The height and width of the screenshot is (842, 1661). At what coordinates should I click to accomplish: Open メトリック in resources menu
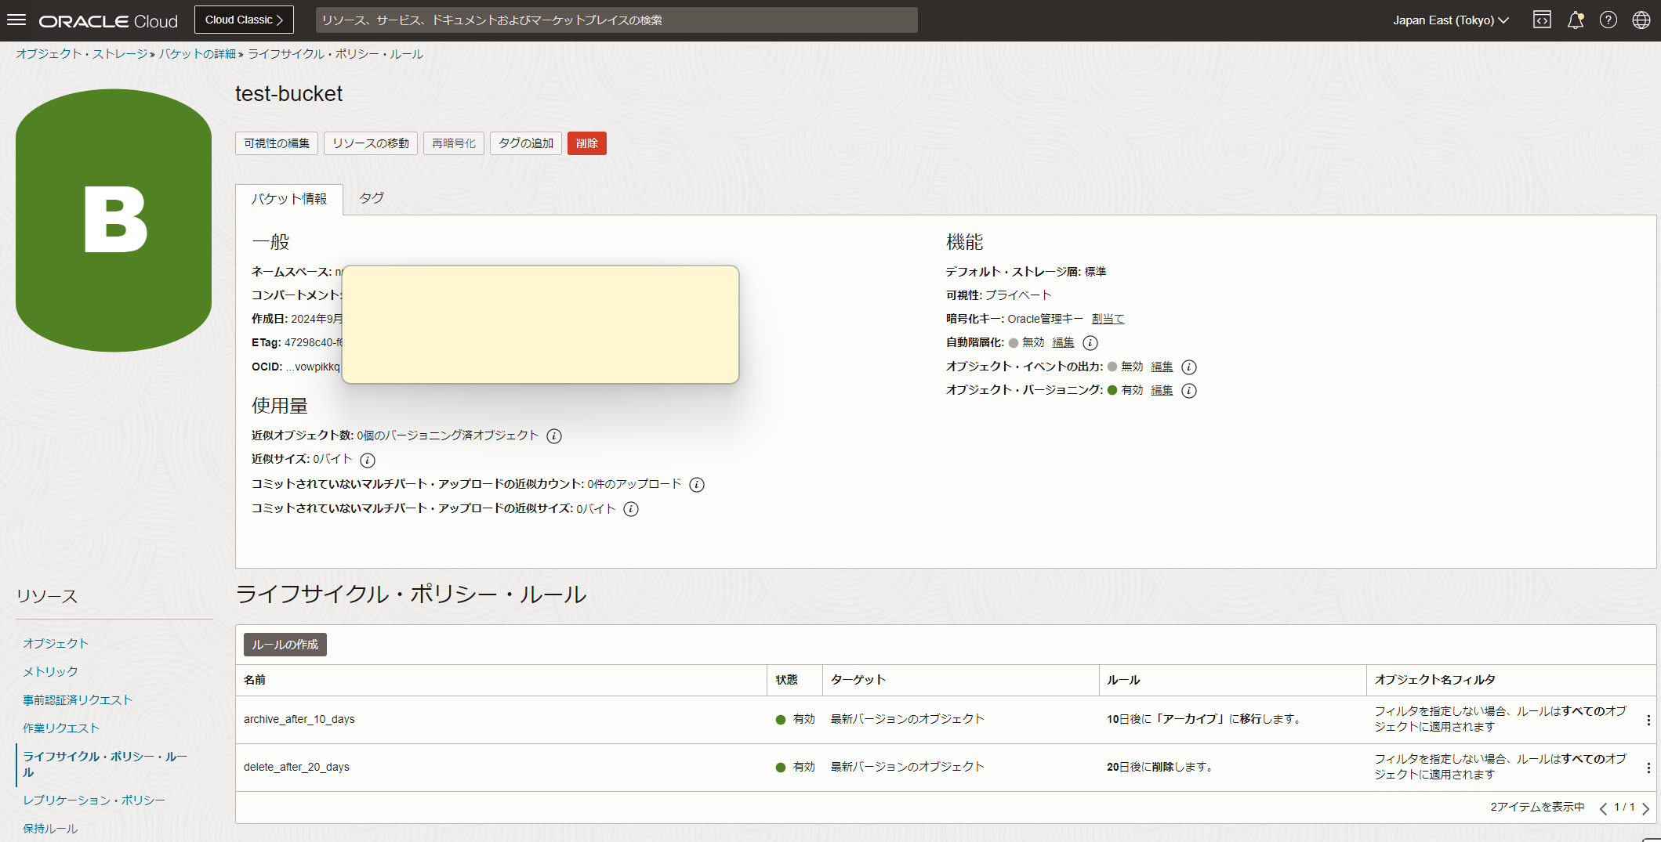[50, 672]
